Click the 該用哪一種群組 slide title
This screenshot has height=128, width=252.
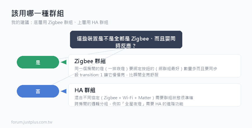(x=38, y=13)
